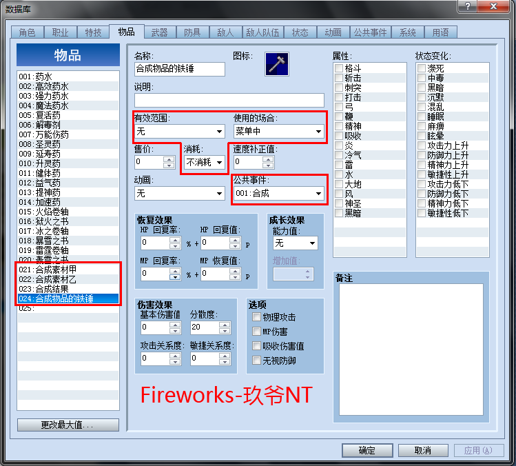
Task: Select item 018:暴雪之书
Action: click(x=68, y=241)
